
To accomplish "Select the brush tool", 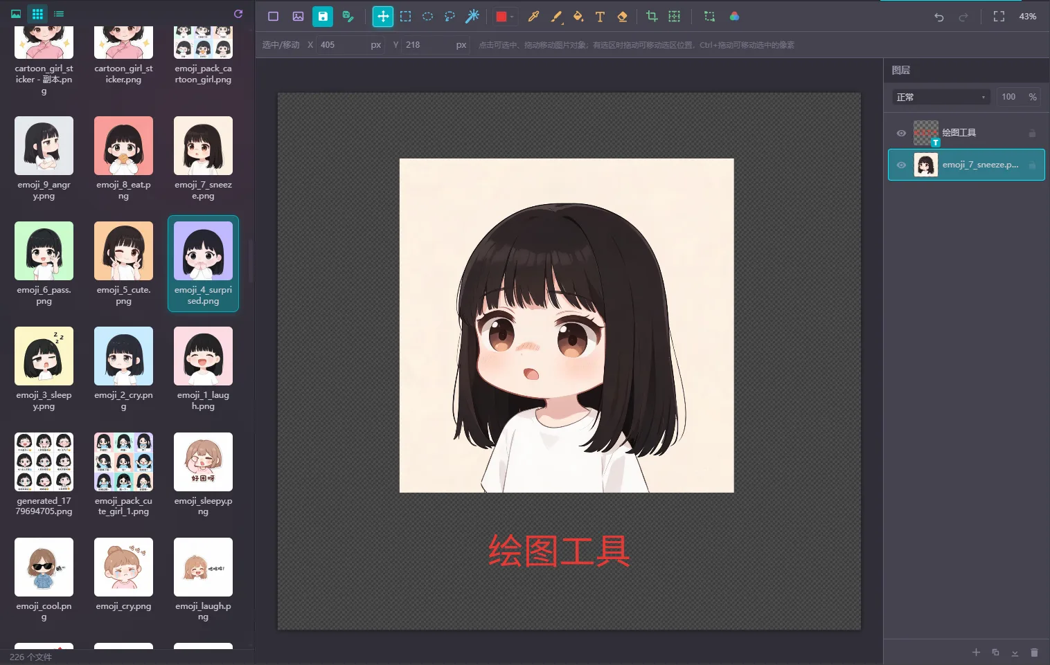I will pos(555,17).
